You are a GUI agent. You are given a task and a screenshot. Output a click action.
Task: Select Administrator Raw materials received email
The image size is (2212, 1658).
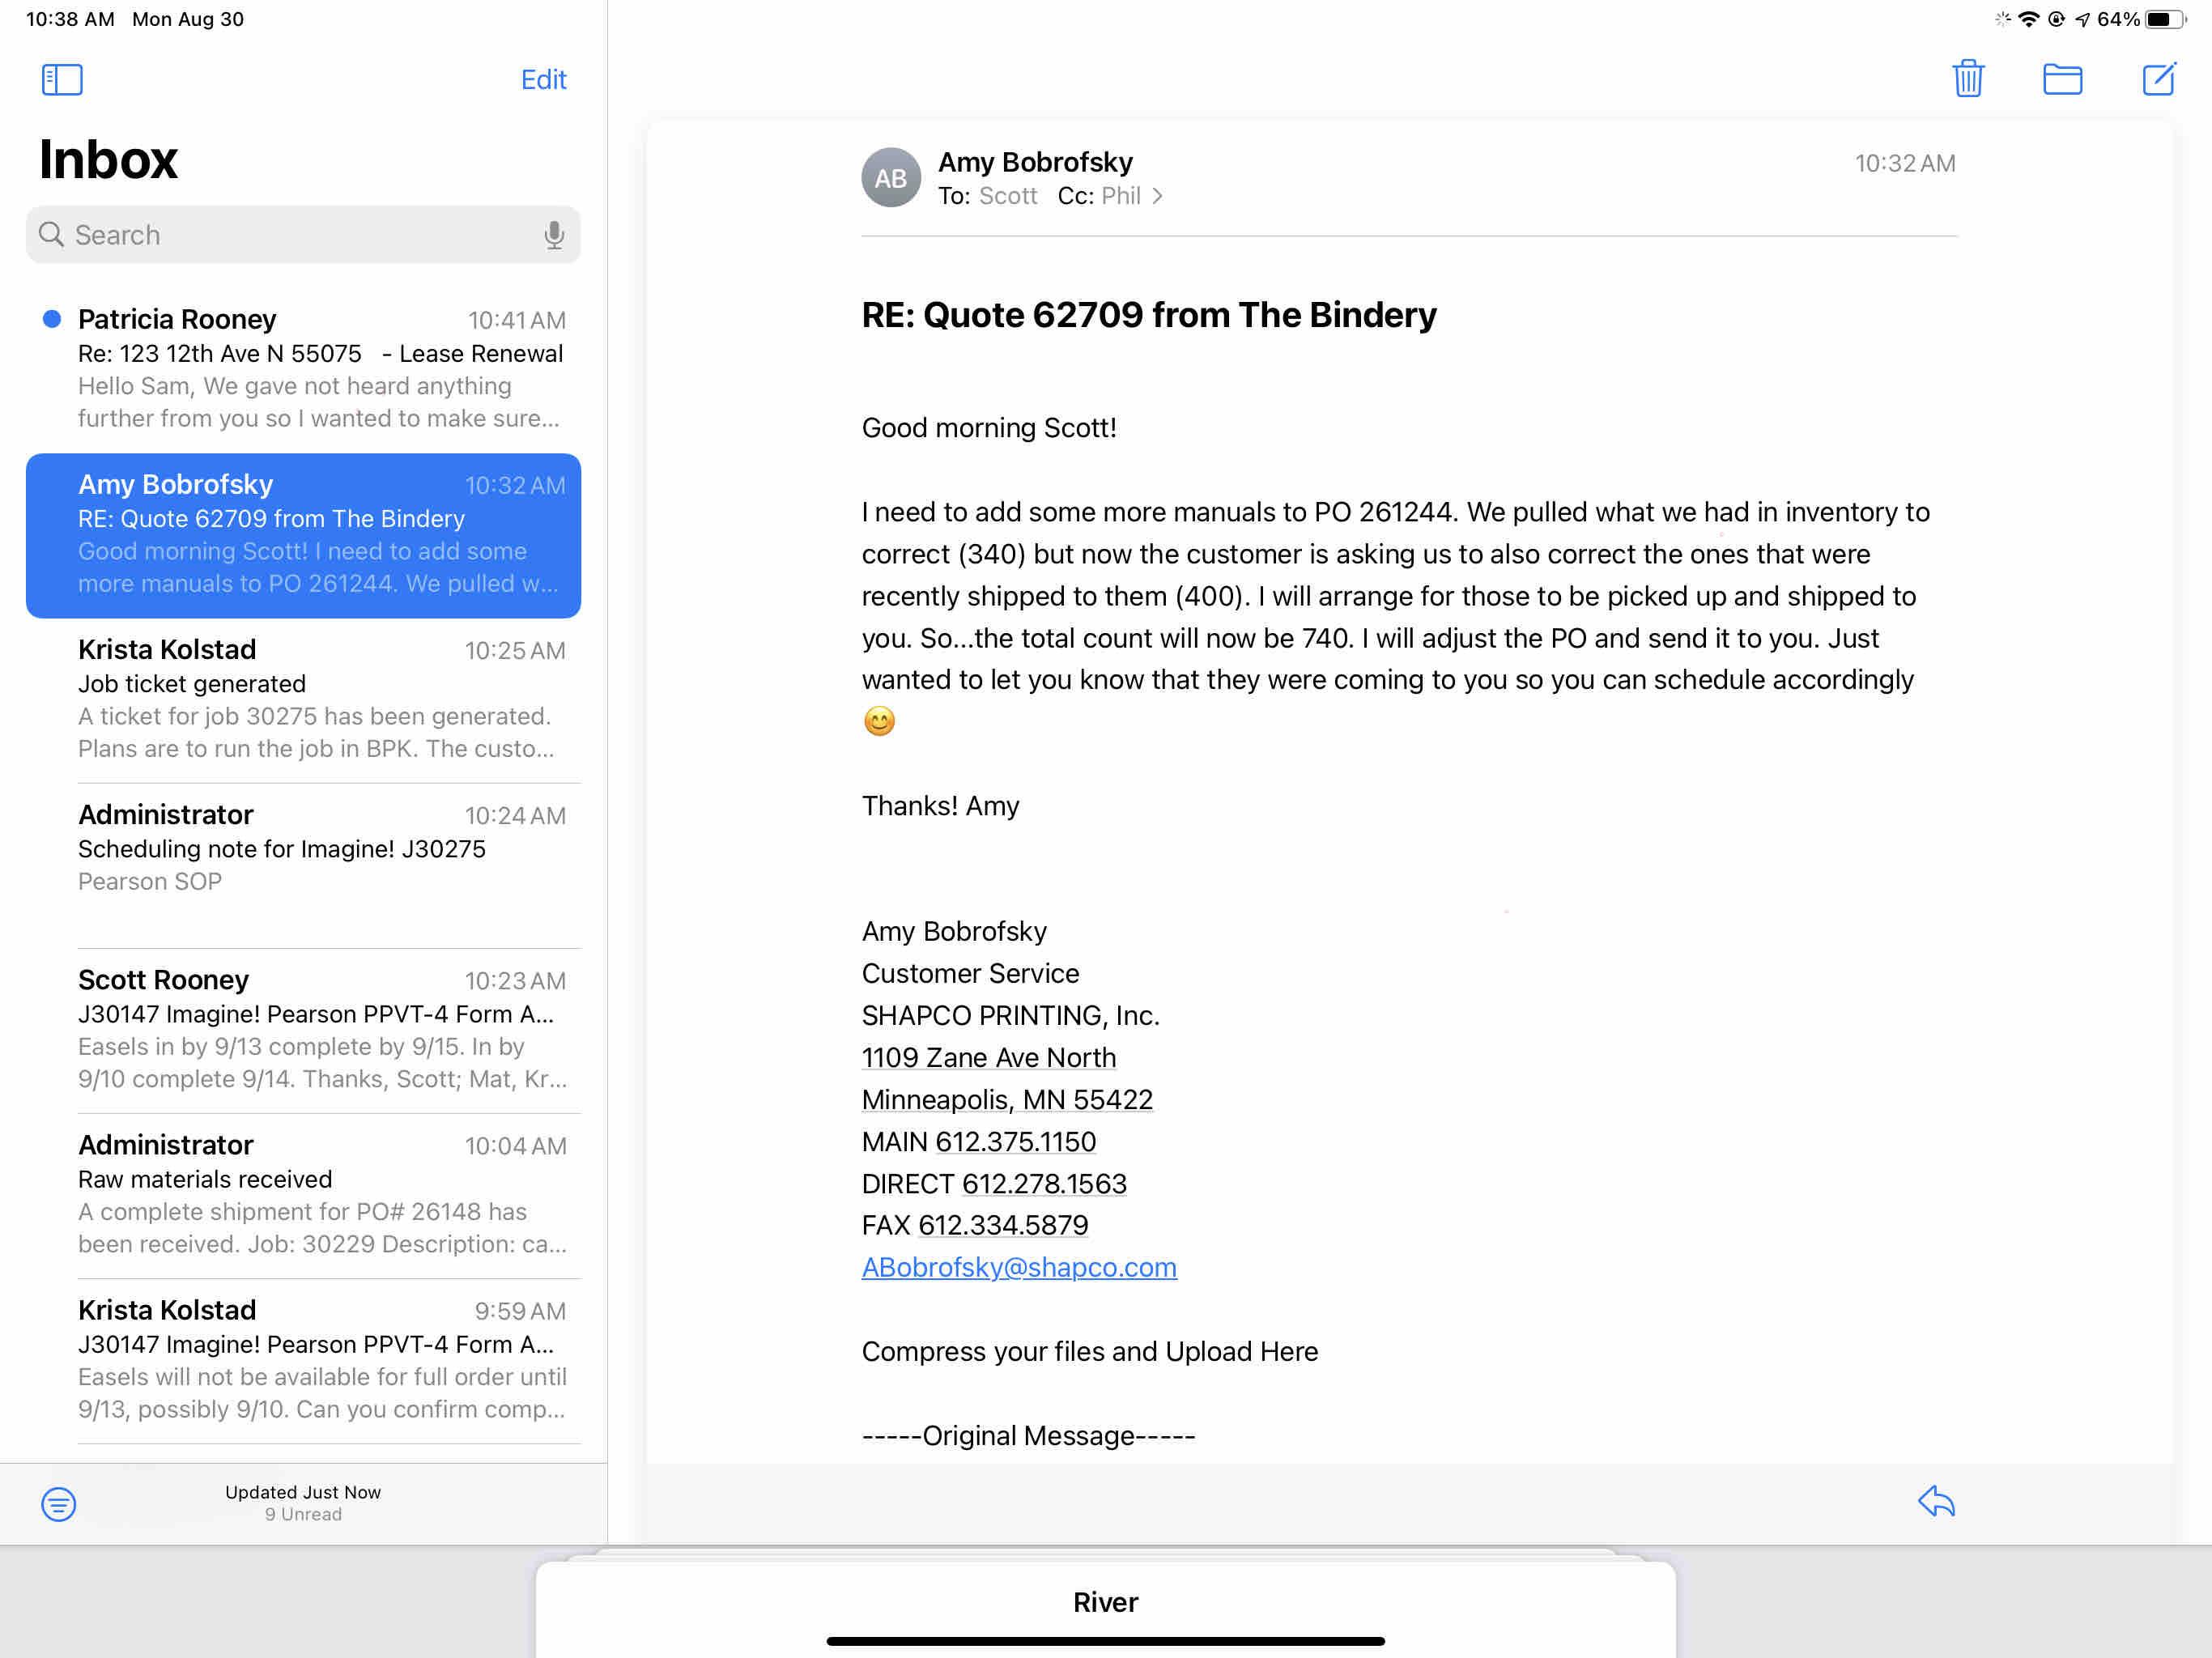[320, 1193]
